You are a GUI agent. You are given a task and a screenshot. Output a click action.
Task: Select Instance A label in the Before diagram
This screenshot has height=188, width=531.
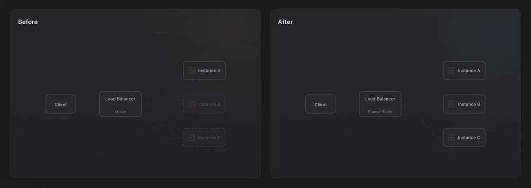[x=209, y=71]
